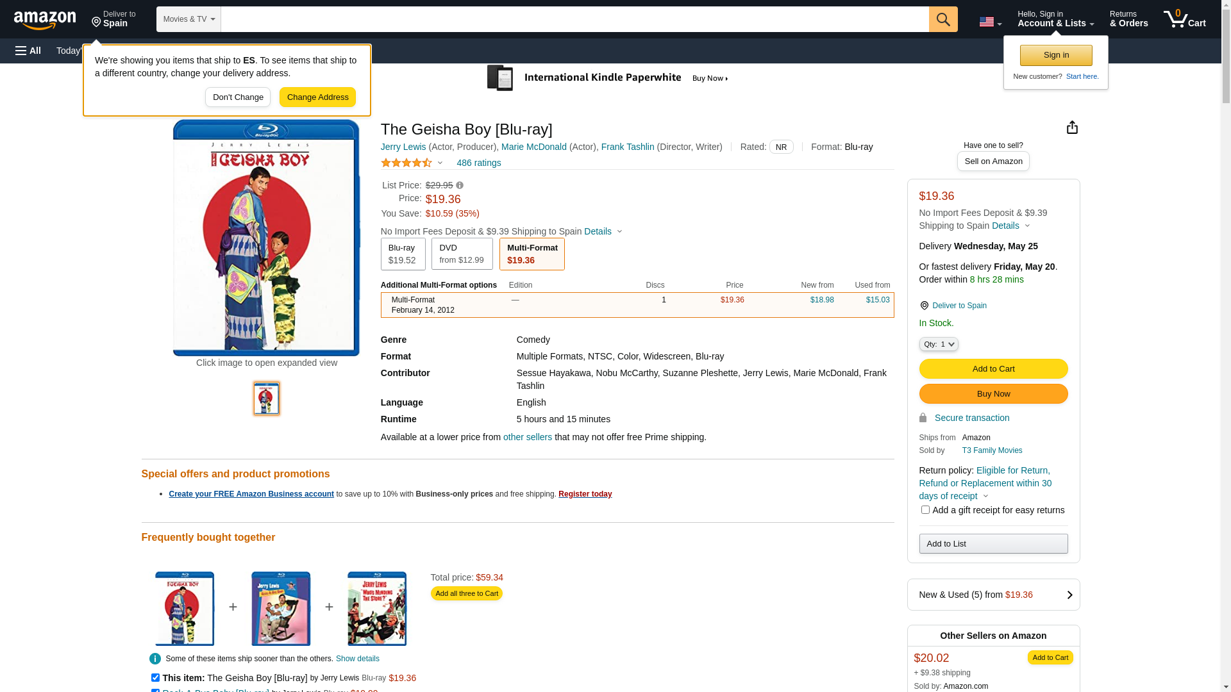Click the star rating icons
The height and width of the screenshot is (692, 1231).
tap(406, 163)
